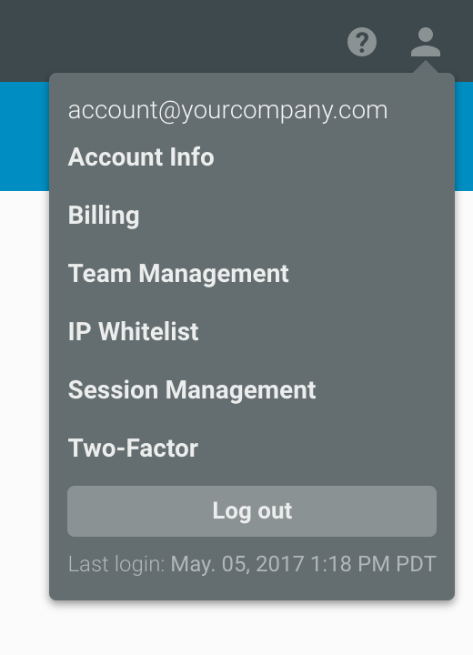The image size is (473, 655).
Task: Select IP Whitelist
Action: 134,332
